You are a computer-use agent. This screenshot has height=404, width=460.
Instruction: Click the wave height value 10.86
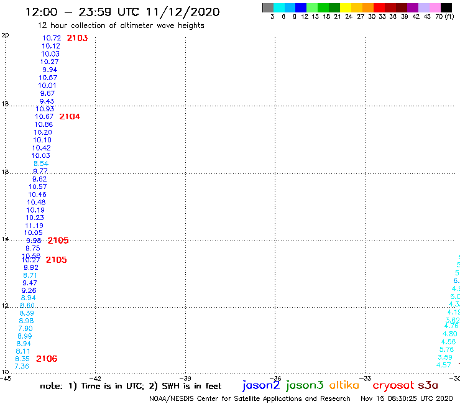click(x=44, y=124)
